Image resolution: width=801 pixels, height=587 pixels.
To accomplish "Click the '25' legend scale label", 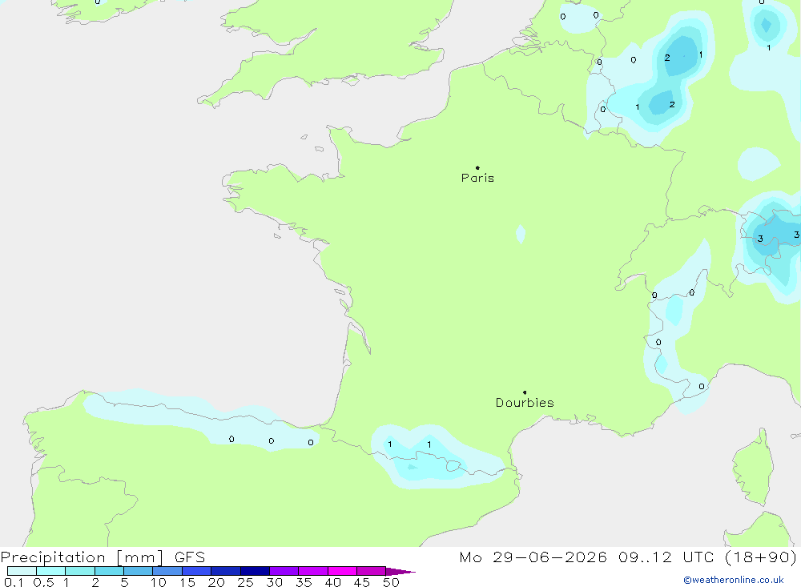I will 245,582.
